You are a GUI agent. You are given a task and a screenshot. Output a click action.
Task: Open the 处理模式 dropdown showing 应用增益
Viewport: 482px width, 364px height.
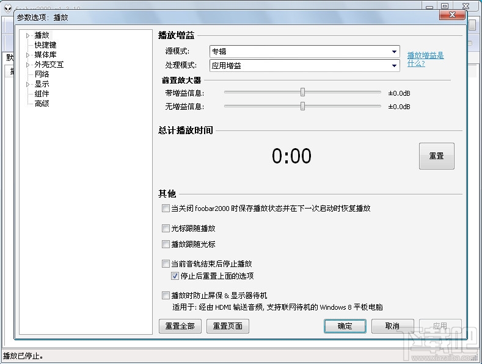pos(305,66)
